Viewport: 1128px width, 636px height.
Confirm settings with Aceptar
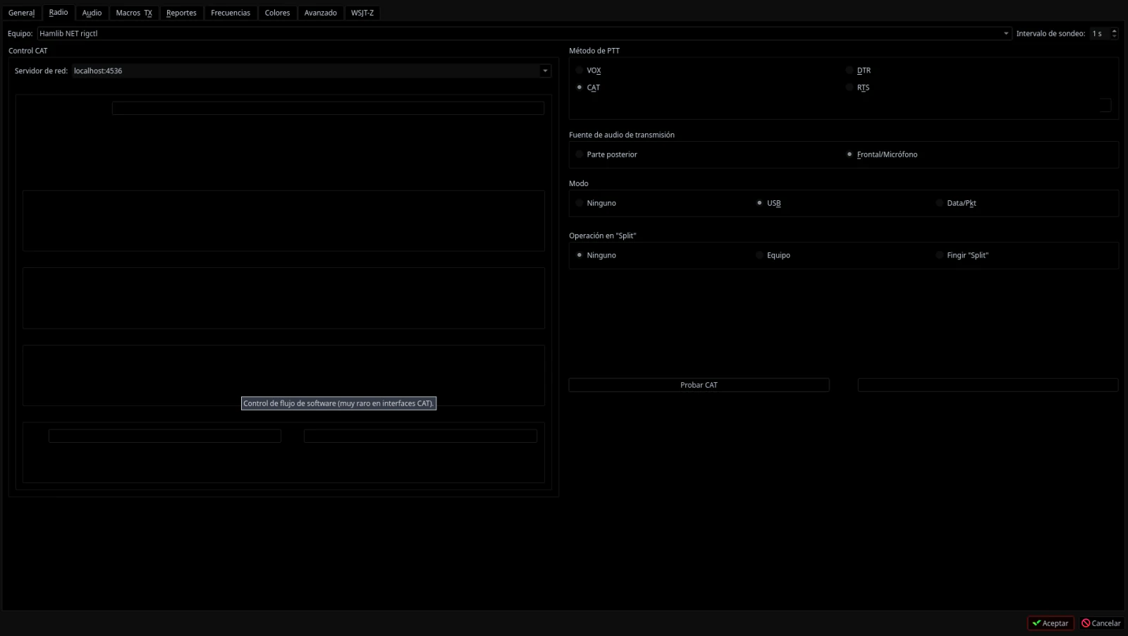point(1050,623)
